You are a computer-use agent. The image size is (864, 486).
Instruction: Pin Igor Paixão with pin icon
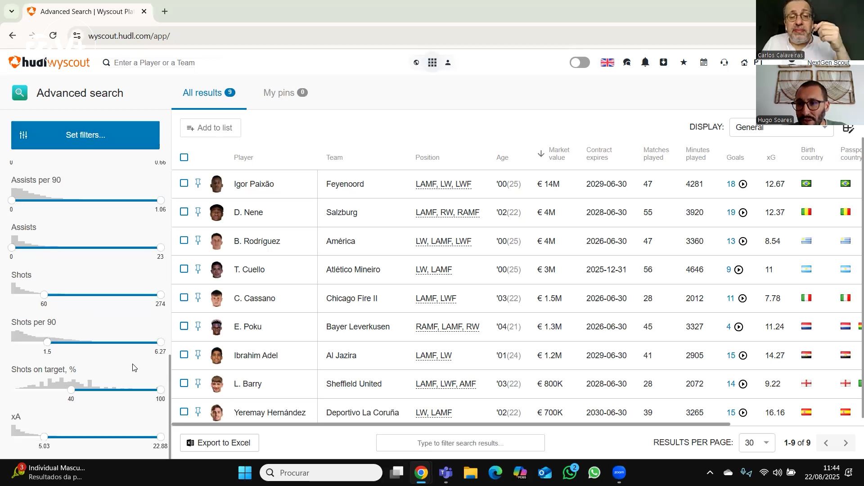click(x=198, y=183)
